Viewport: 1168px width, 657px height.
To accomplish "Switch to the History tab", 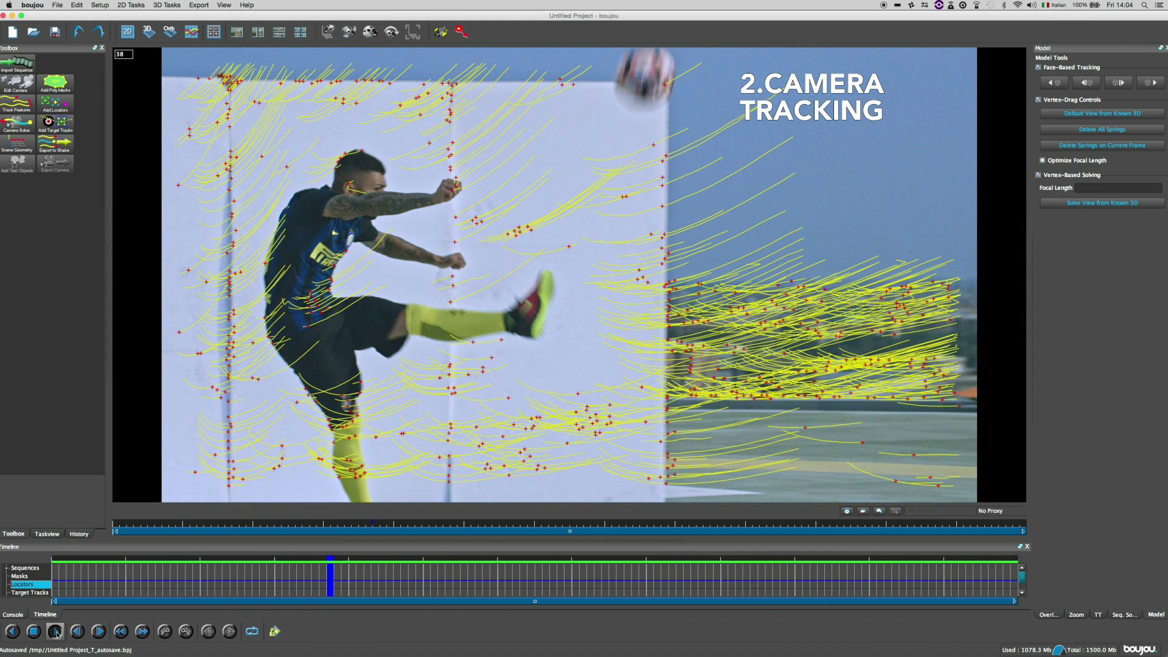I will pyautogui.click(x=79, y=534).
